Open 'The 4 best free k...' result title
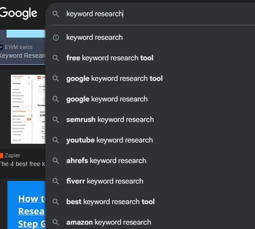The width and height of the screenshot is (255, 229). point(23,164)
